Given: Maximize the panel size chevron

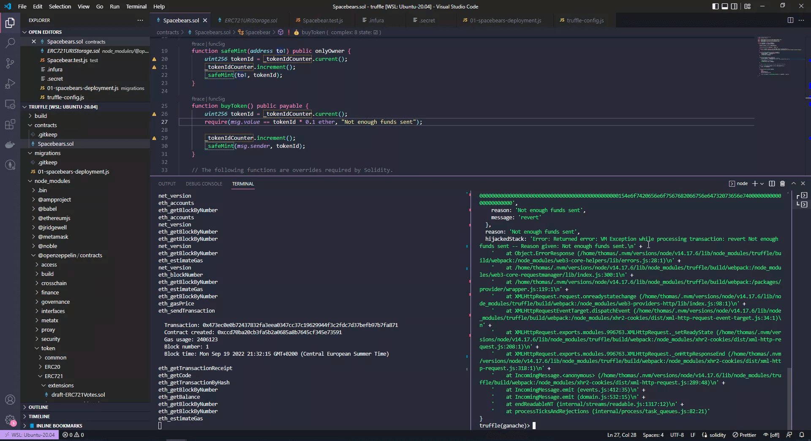Looking at the screenshot, I should tap(793, 184).
